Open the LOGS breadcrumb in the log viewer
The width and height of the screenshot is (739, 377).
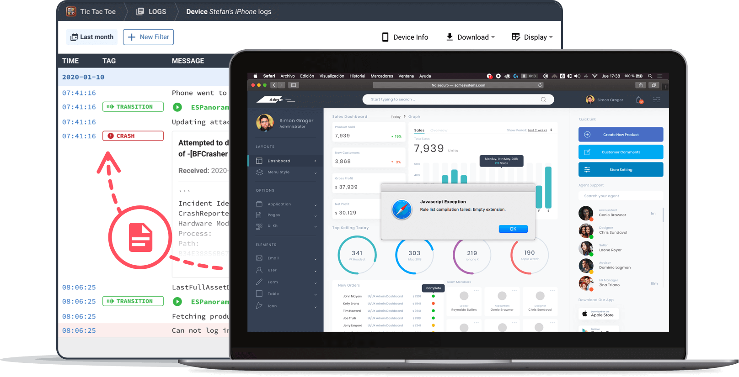click(151, 11)
